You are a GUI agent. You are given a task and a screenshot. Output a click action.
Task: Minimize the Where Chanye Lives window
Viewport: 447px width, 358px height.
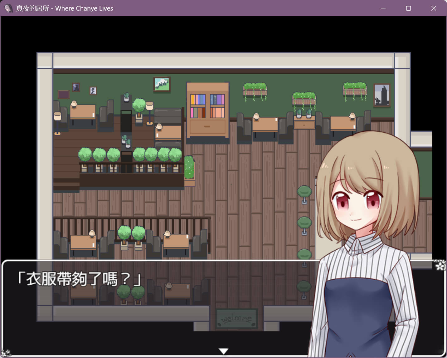tap(383, 8)
